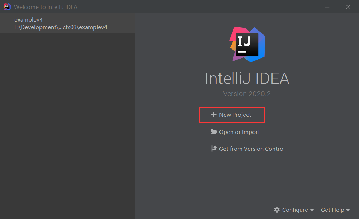This screenshot has width=359, height=219.
Task: Start a New Project
Action: [231, 115]
